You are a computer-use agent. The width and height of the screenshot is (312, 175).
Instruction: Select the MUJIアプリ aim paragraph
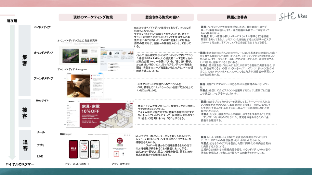tap(164, 146)
